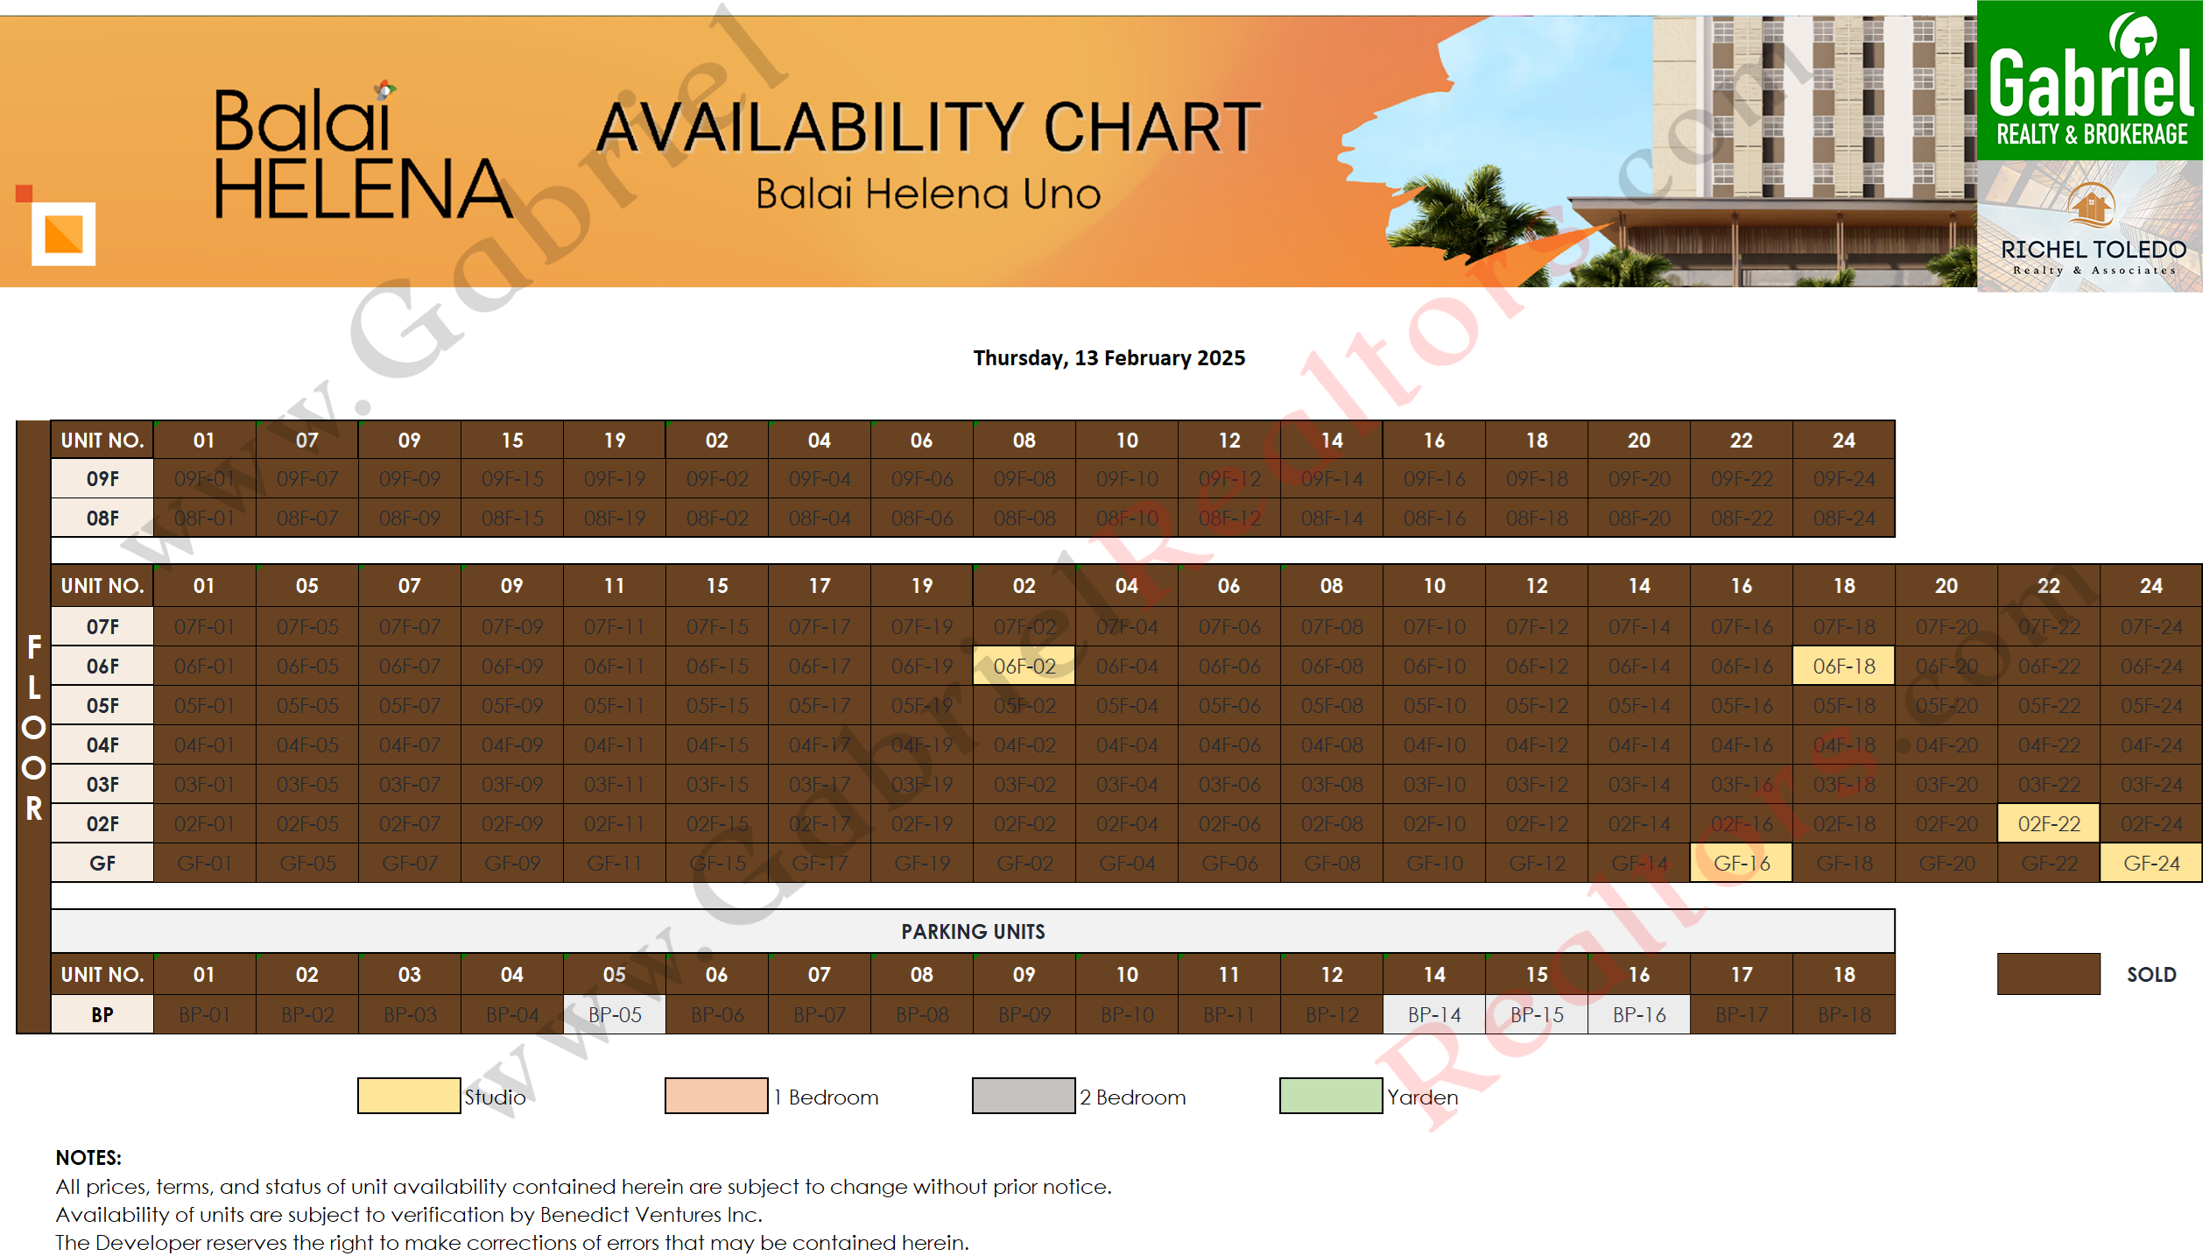Click sold parking slot BP-18
This screenshot has width=2203, height=1256.
coord(1844,1015)
